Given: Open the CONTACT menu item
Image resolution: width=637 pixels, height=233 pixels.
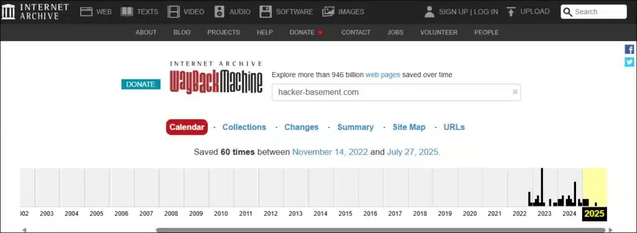Looking at the screenshot, I should click(356, 32).
